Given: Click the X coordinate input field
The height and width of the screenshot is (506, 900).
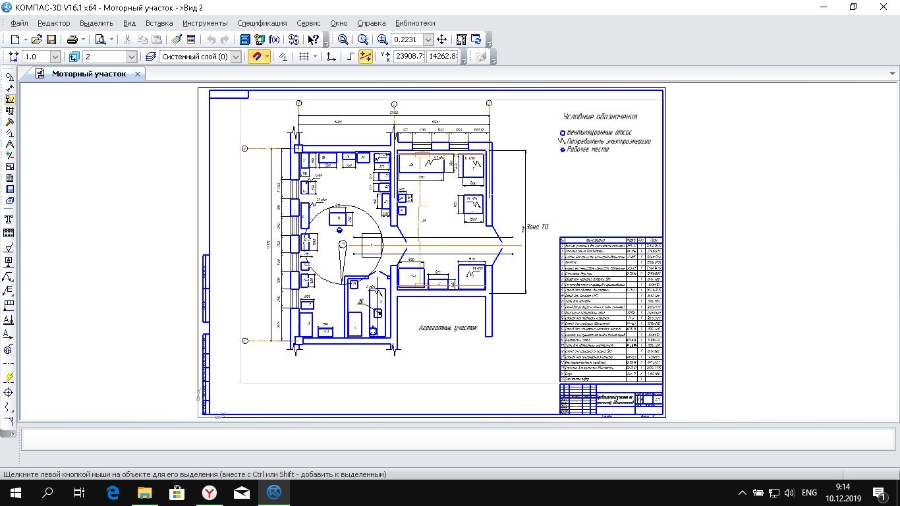Looking at the screenshot, I should pyautogui.click(x=408, y=57).
